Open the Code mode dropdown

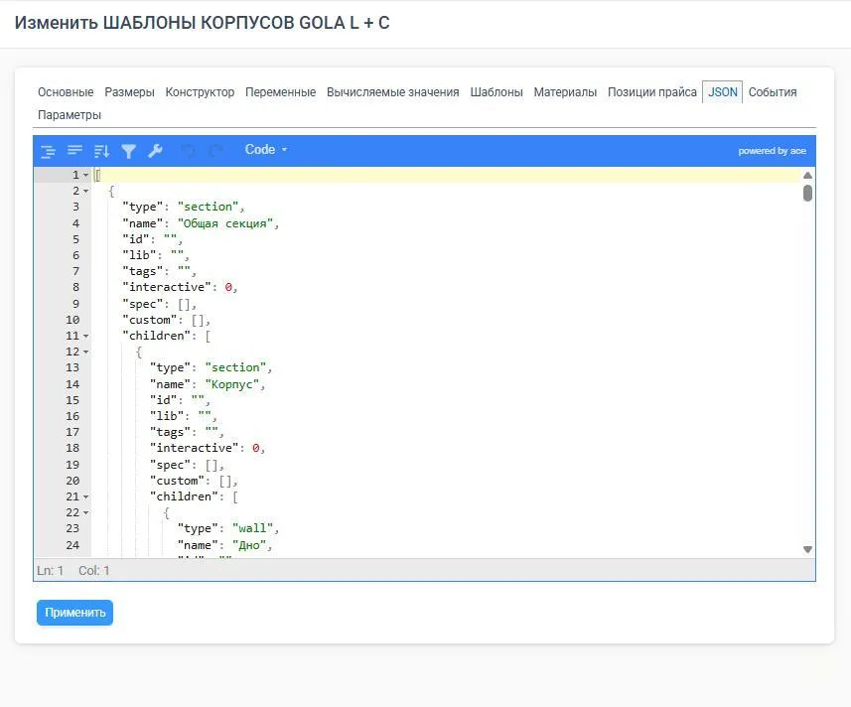click(266, 150)
